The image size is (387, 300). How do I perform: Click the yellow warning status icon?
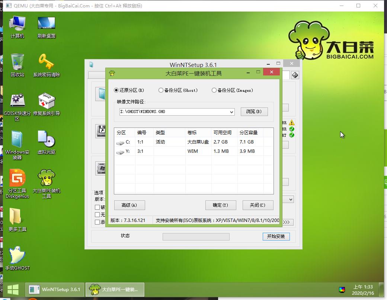point(291,123)
